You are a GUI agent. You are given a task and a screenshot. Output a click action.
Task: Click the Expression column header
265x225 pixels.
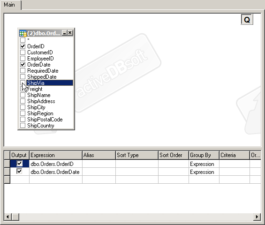(56, 155)
